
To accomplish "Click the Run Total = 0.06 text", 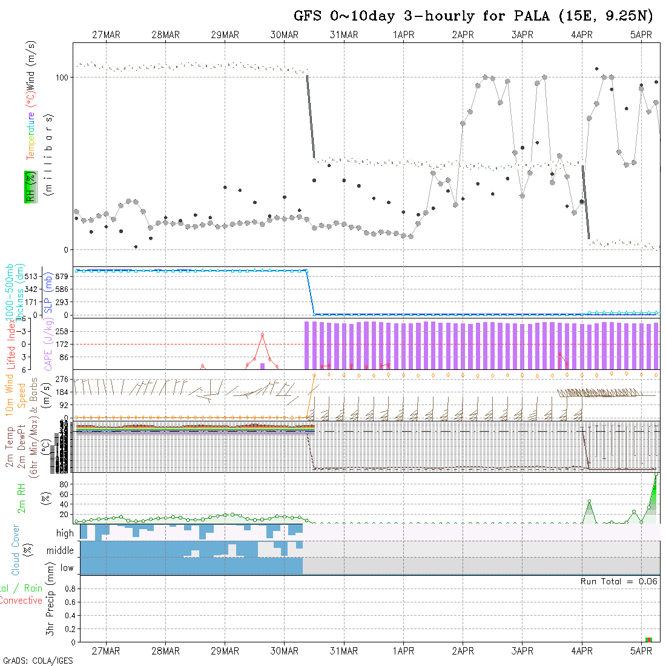I will [619, 581].
